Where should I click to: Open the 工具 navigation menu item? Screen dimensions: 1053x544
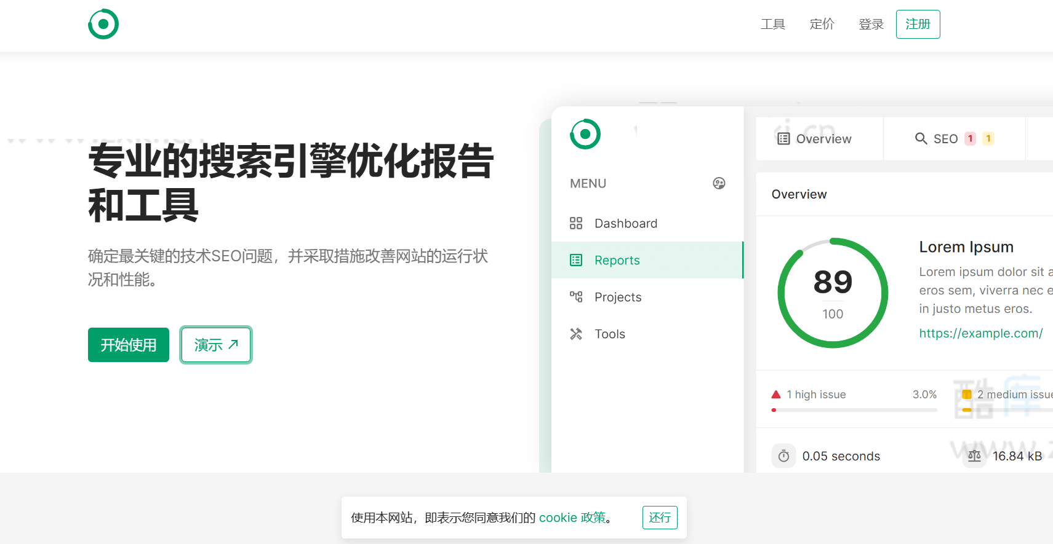point(772,25)
